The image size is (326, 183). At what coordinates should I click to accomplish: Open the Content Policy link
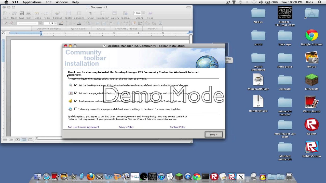178,127
